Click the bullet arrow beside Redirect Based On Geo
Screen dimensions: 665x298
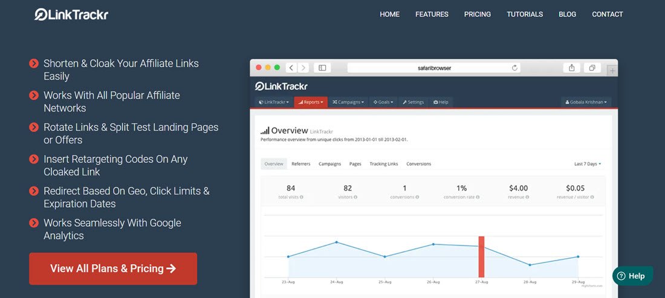coord(34,191)
